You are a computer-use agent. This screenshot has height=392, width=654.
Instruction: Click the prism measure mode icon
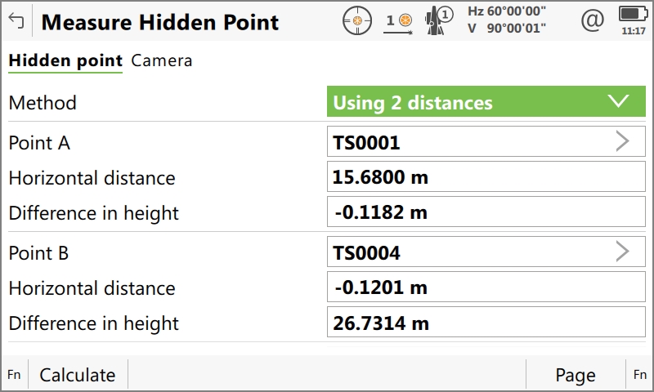[399, 21]
